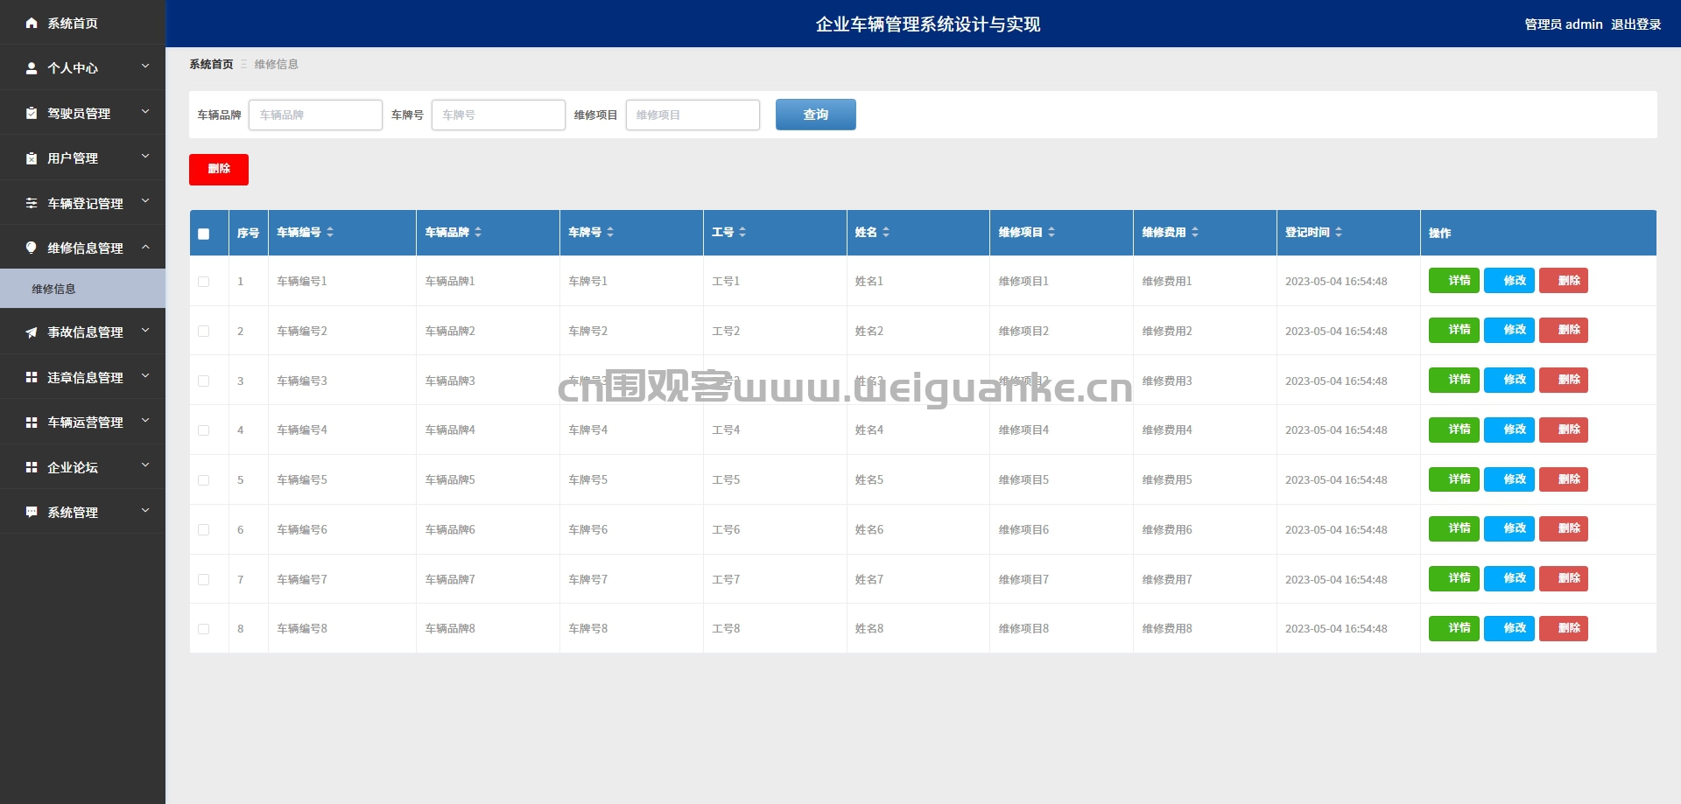Viewport: 1681px width, 804px height.
Task: Click the 维修项目 search input field
Action: pos(693,115)
